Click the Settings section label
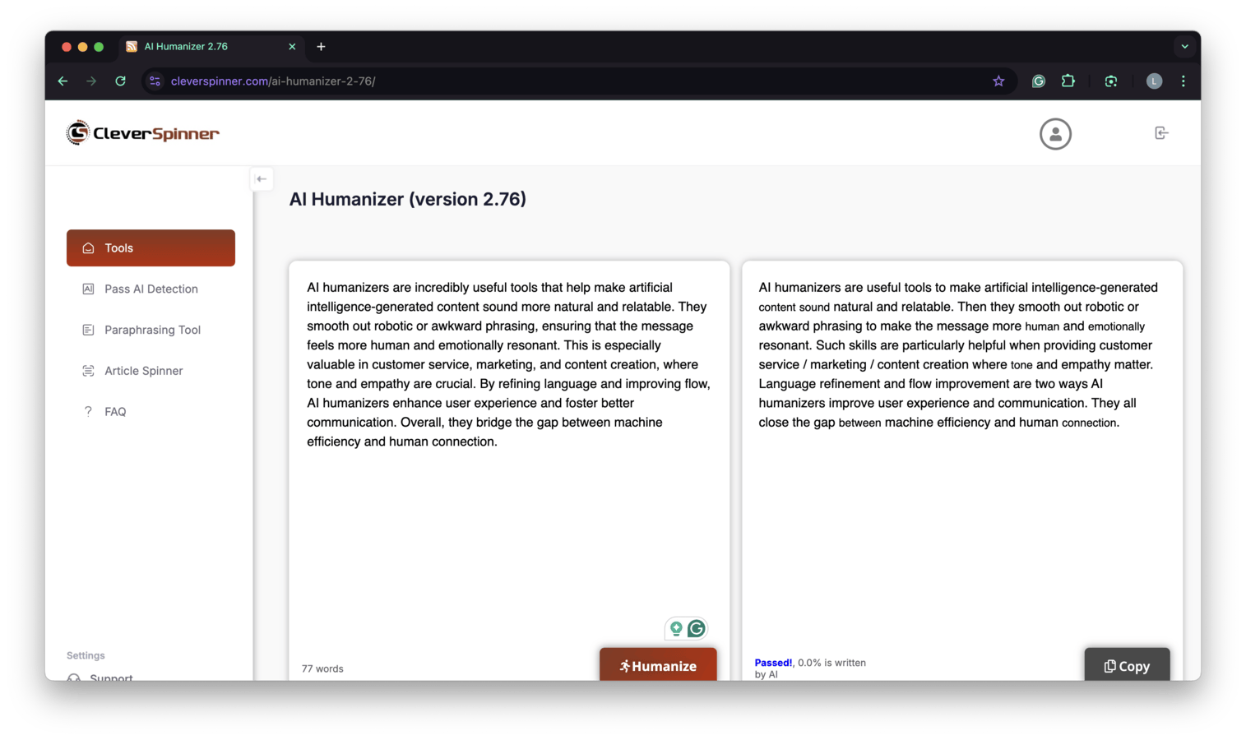The width and height of the screenshot is (1246, 740). point(86,655)
